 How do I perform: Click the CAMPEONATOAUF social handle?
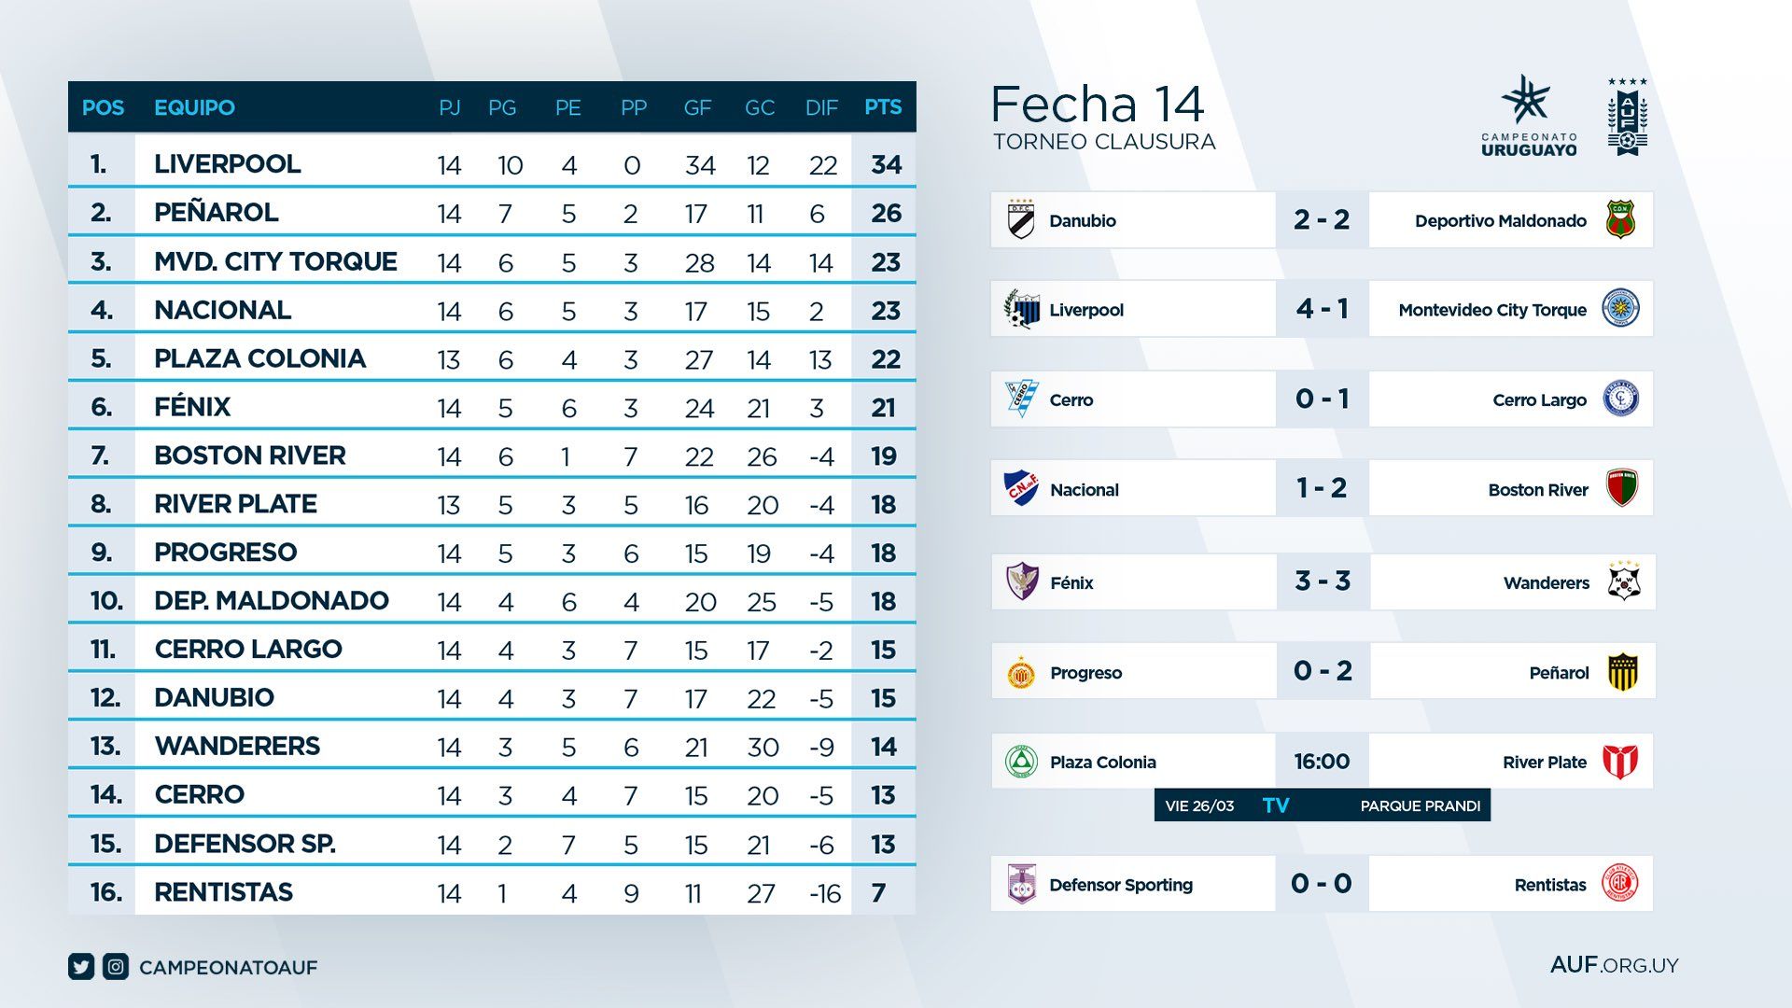click(x=228, y=968)
